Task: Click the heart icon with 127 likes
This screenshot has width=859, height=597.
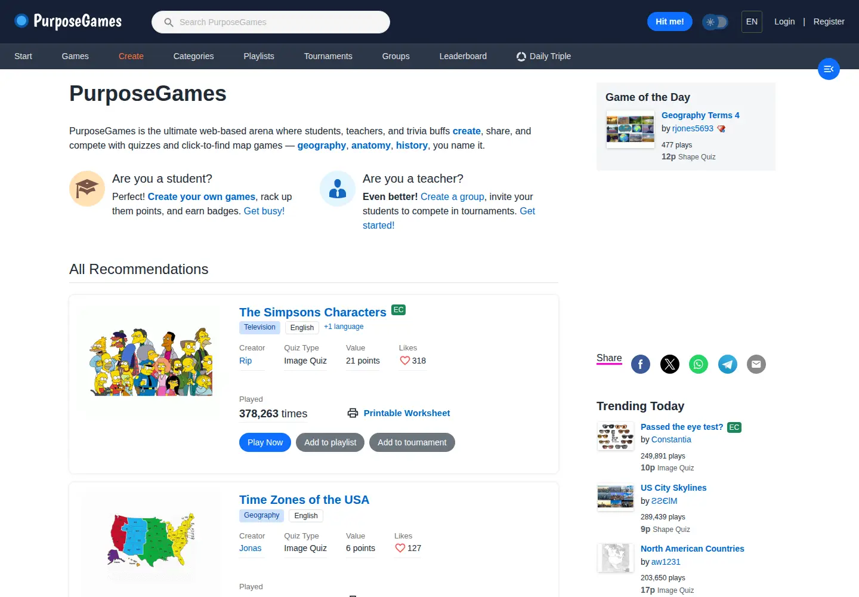Action: click(x=400, y=548)
